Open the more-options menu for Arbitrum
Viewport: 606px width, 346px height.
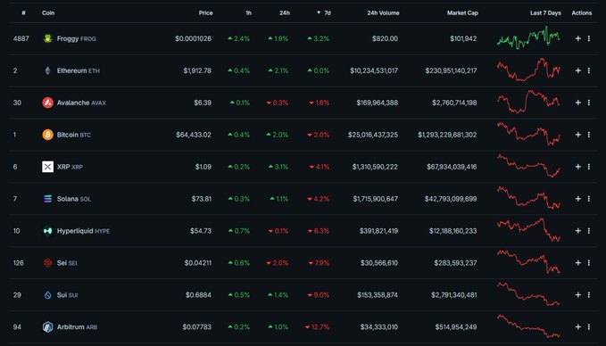pyautogui.click(x=589, y=326)
